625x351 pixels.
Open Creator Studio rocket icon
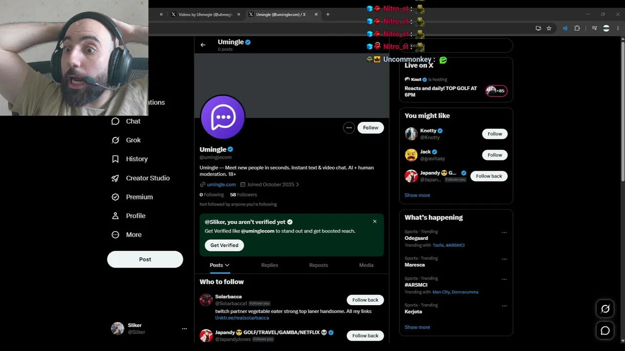115,178
